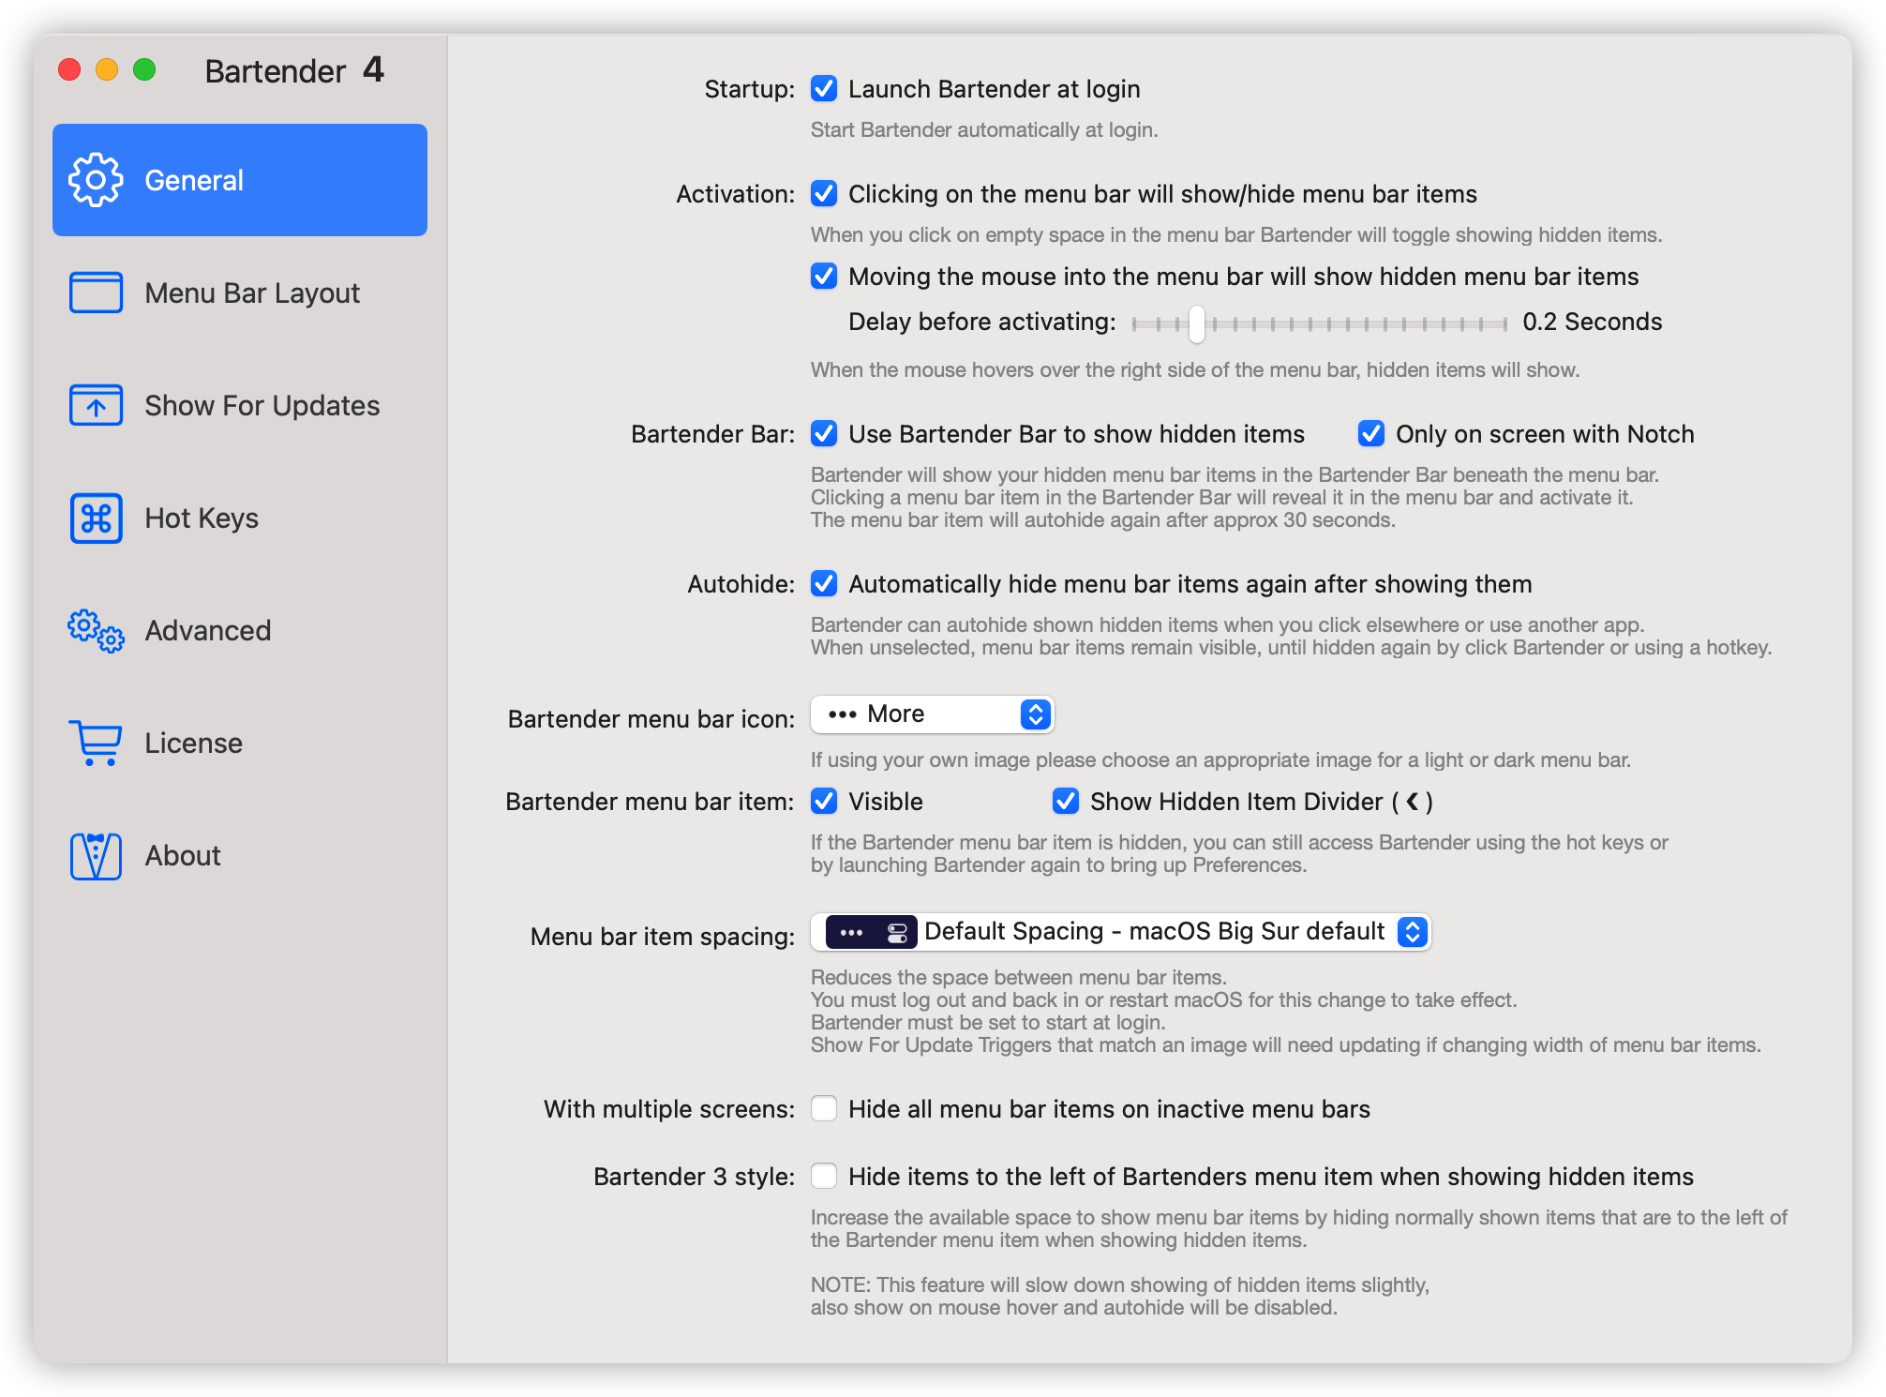Viewport: 1886px width, 1397px height.
Task: Click the Delay before activating: label
Action: (x=982, y=322)
